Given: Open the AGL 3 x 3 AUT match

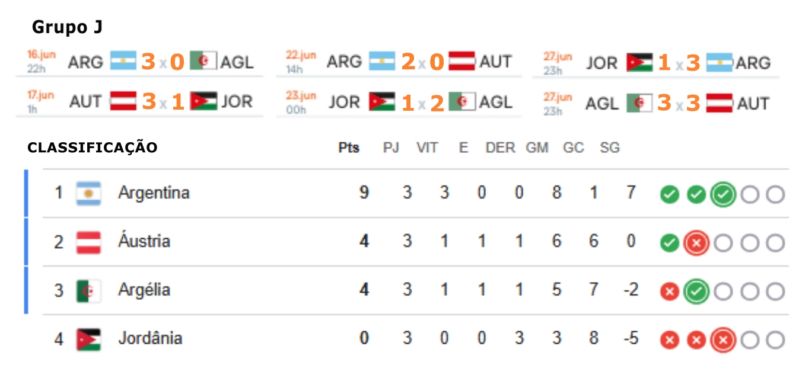Looking at the screenshot, I should (x=655, y=103).
